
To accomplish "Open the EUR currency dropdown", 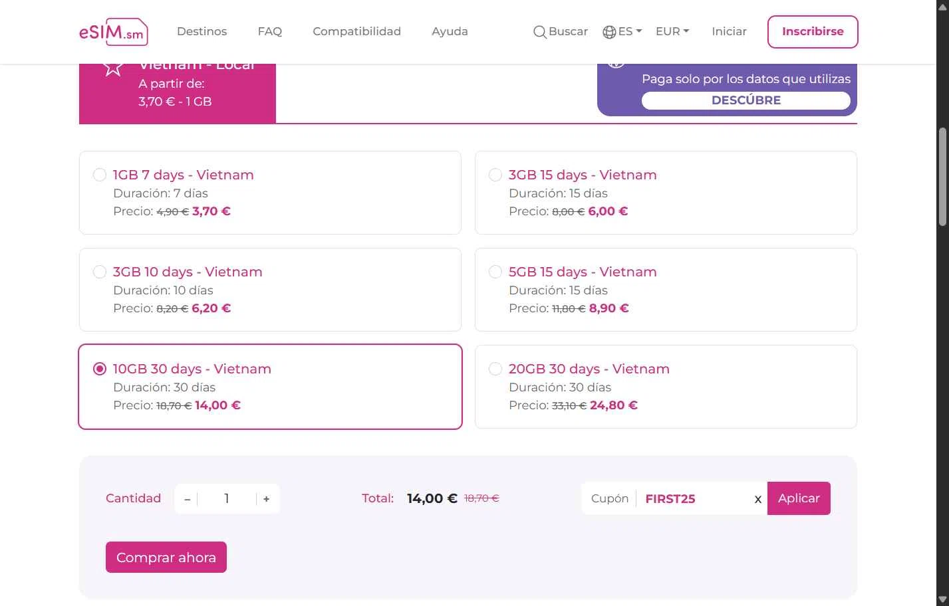I will tap(672, 31).
